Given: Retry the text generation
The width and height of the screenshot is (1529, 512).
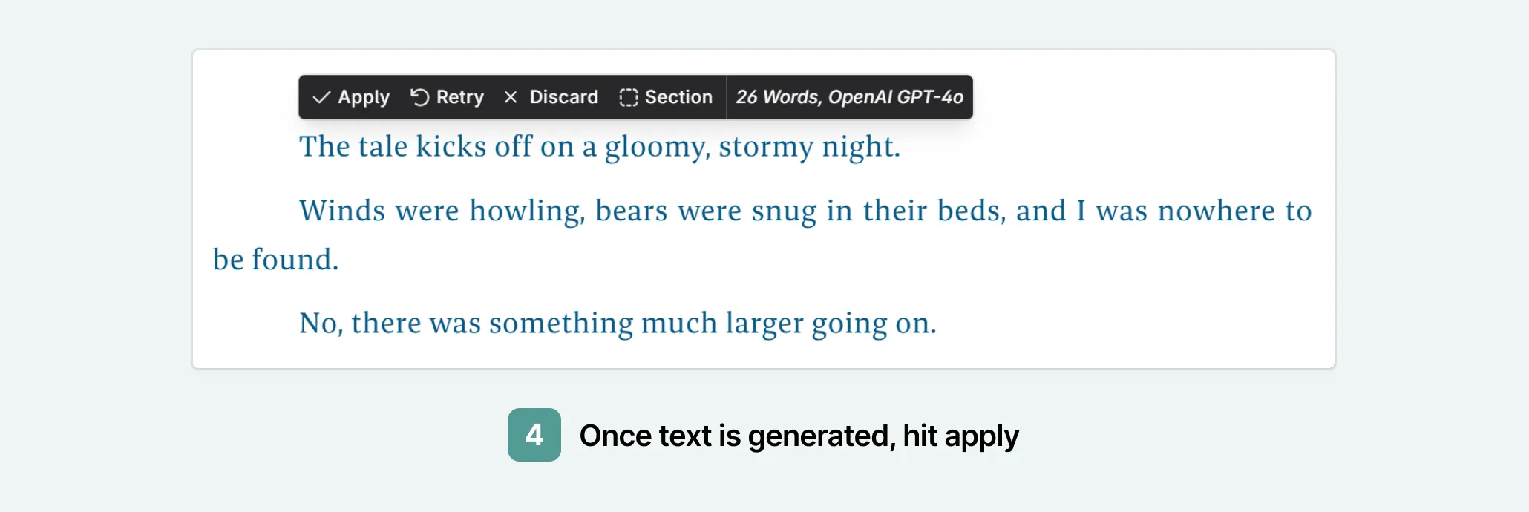Looking at the screenshot, I should (x=459, y=96).
